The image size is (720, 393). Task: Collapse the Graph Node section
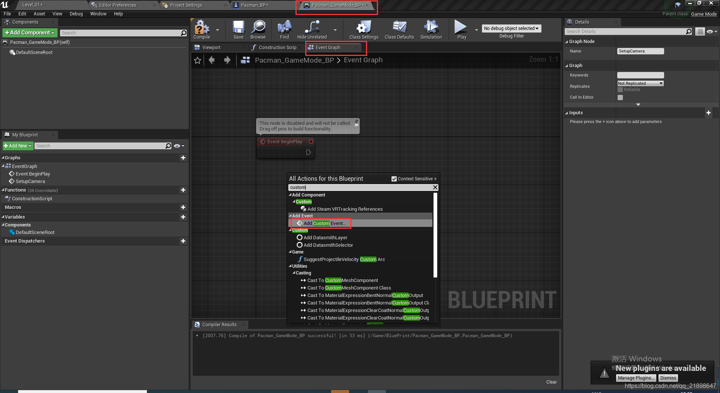(567, 42)
